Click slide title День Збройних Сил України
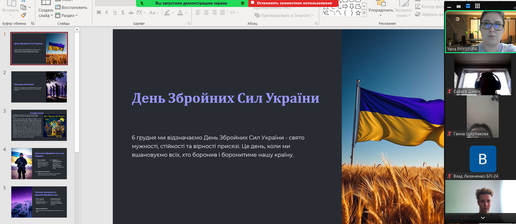Image resolution: width=516 pixels, height=224 pixels. (x=225, y=98)
